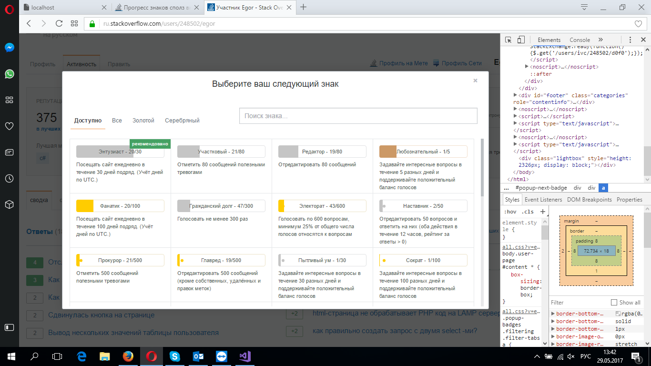Open personal news icon in the sidebar
The height and width of the screenshot is (366, 651).
click(x=9, y=152)
